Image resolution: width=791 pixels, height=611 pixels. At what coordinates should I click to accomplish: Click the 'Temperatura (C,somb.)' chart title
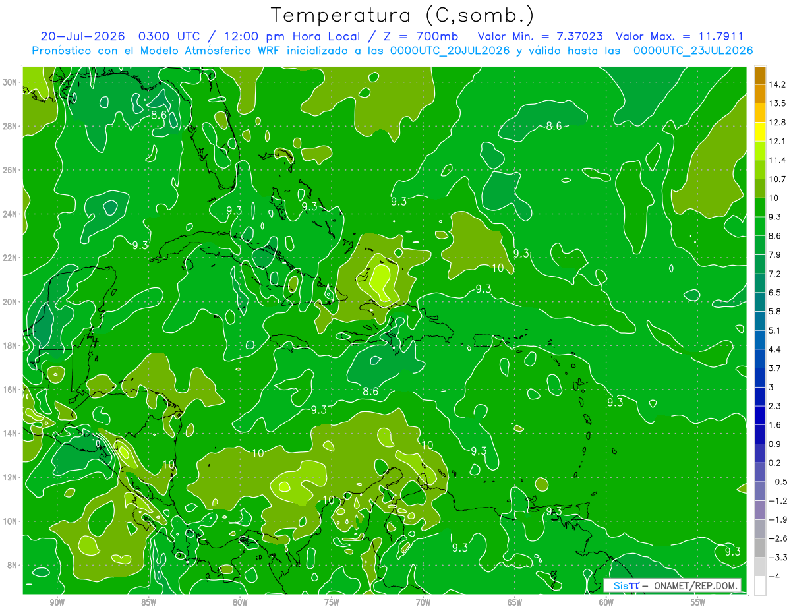point(402,16)
